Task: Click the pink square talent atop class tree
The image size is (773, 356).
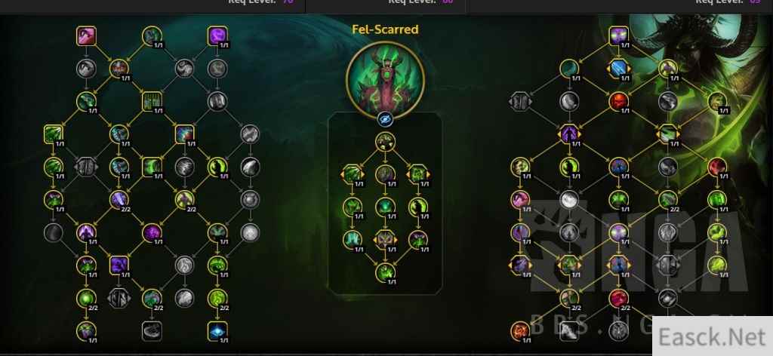Action: pos(86,36)
